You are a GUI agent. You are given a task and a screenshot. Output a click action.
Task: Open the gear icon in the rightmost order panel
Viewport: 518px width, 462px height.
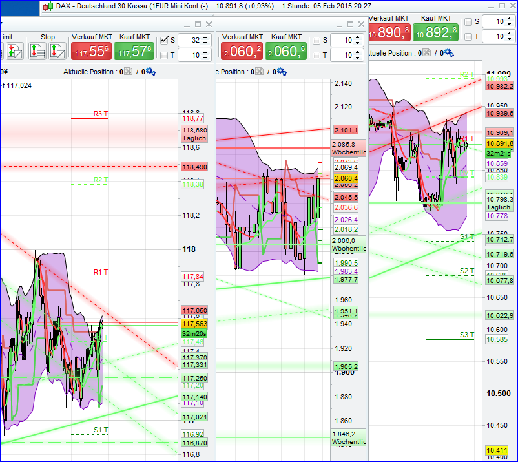[449, 54]
